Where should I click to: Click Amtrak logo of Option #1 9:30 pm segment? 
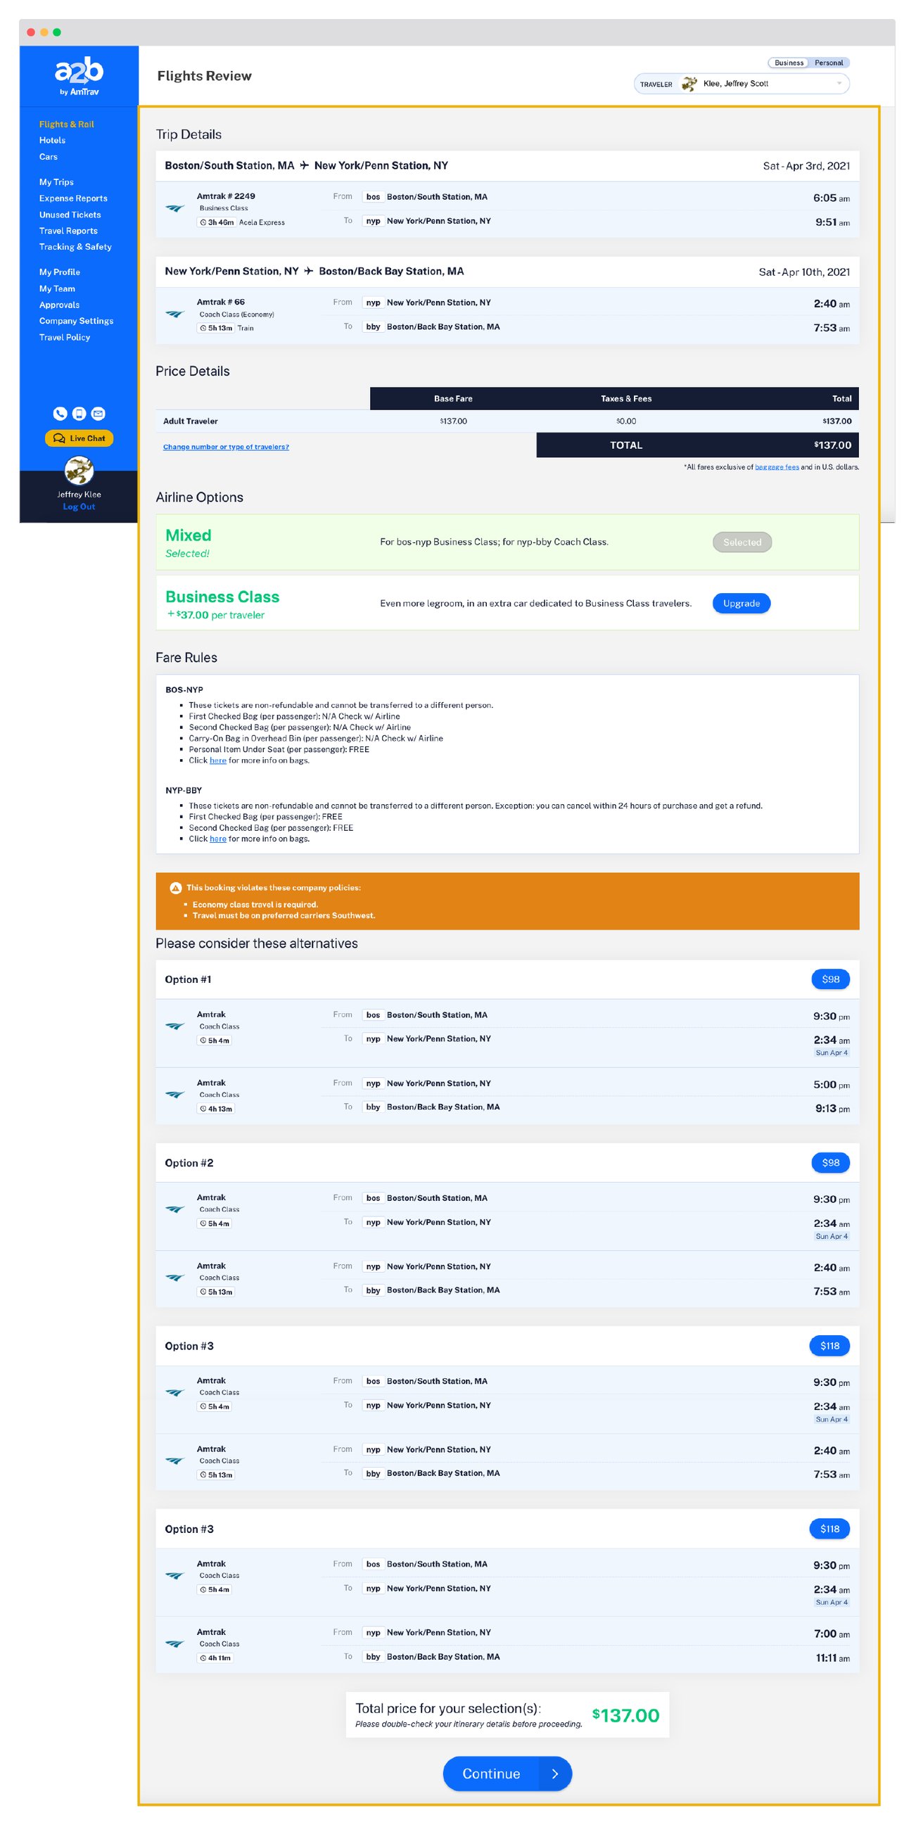(175, 1026)
